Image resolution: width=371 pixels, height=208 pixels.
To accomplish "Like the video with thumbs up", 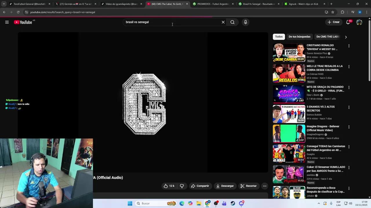I will (169, 186).
